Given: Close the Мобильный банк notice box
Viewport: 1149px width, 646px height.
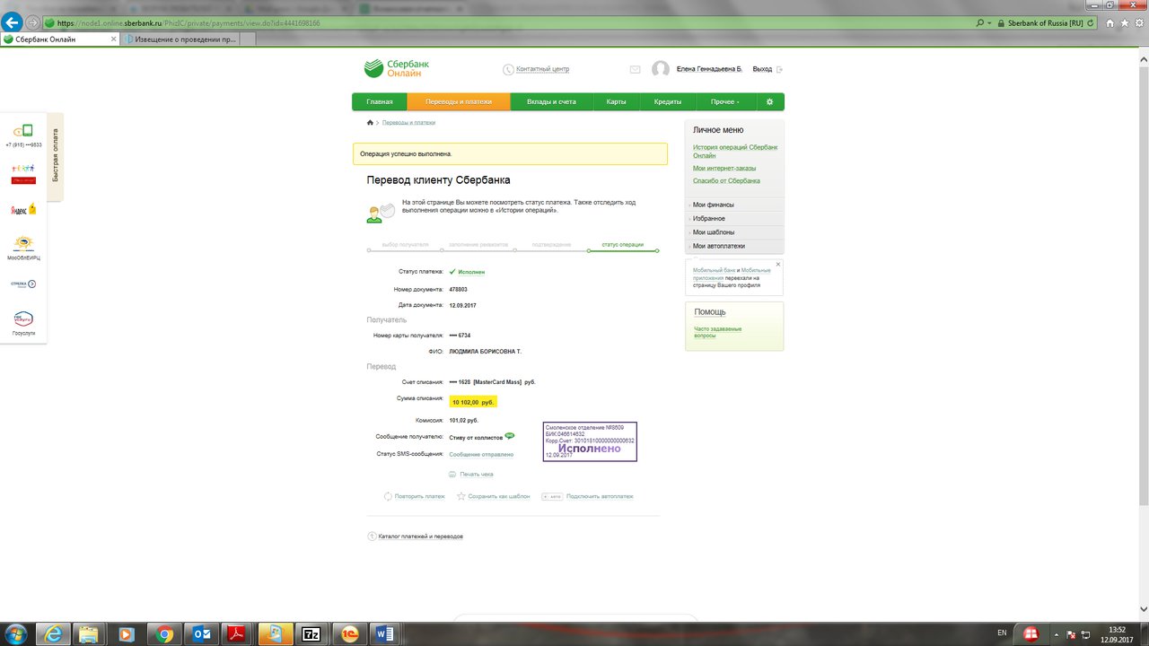Looking at the screenshot, I should click(778, 264).
